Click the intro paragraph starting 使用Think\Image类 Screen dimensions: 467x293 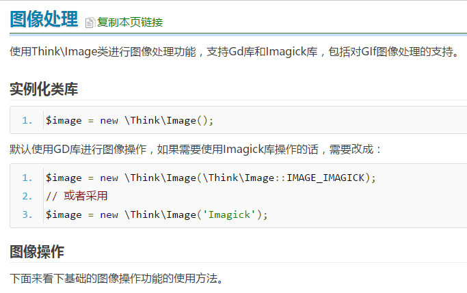pyautogui.click(x=235, y=52)
